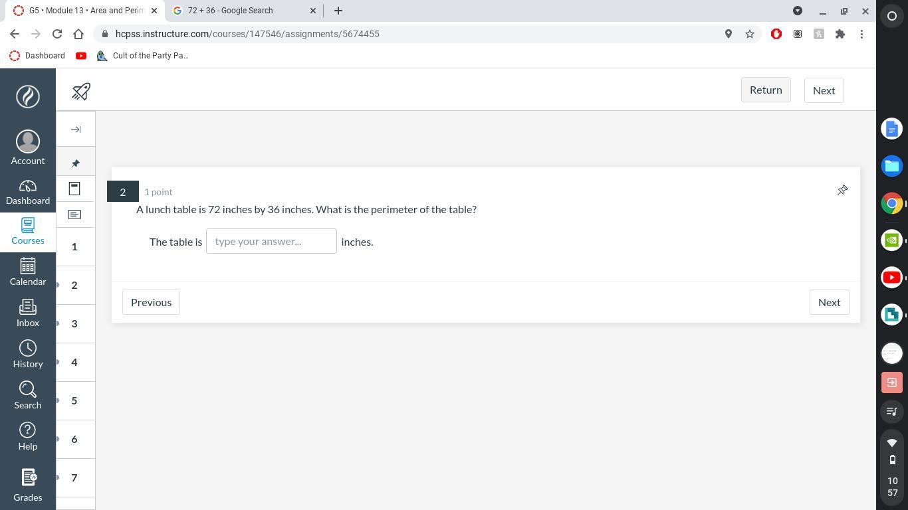This screenshot has width=908, height=510.
Task: Show pinned questions in the question sidebar
Action: point(76,163)
